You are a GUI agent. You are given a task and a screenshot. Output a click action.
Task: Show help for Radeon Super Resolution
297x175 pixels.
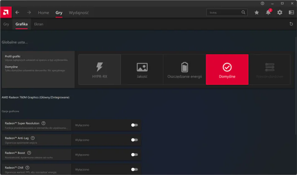click(x=44, y=123)
